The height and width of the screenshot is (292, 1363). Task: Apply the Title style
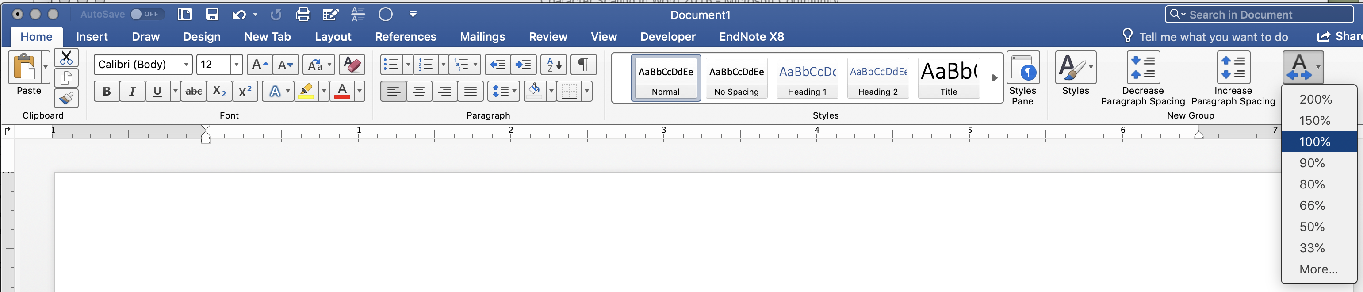[949, 78]
